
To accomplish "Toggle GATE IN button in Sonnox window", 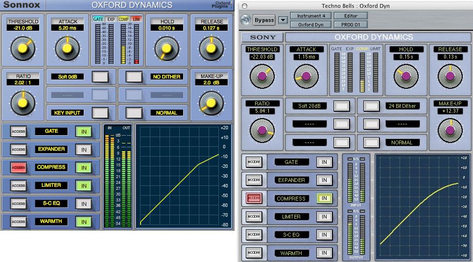I will tap(84, 132).
